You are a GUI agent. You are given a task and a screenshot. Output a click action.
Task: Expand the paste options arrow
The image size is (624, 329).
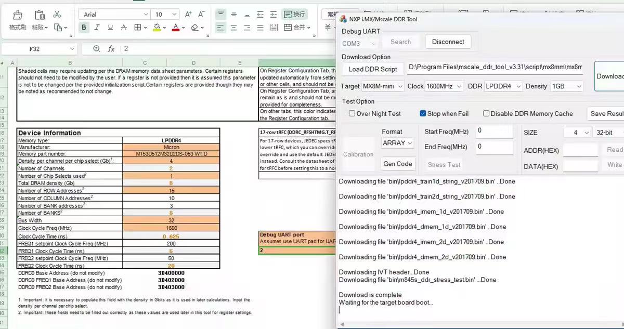[46, 28]
